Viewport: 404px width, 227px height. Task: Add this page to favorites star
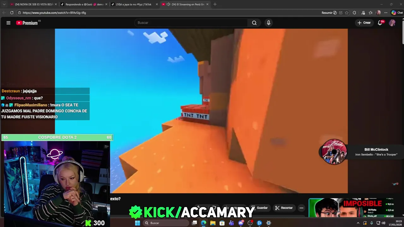click(347, 13)
